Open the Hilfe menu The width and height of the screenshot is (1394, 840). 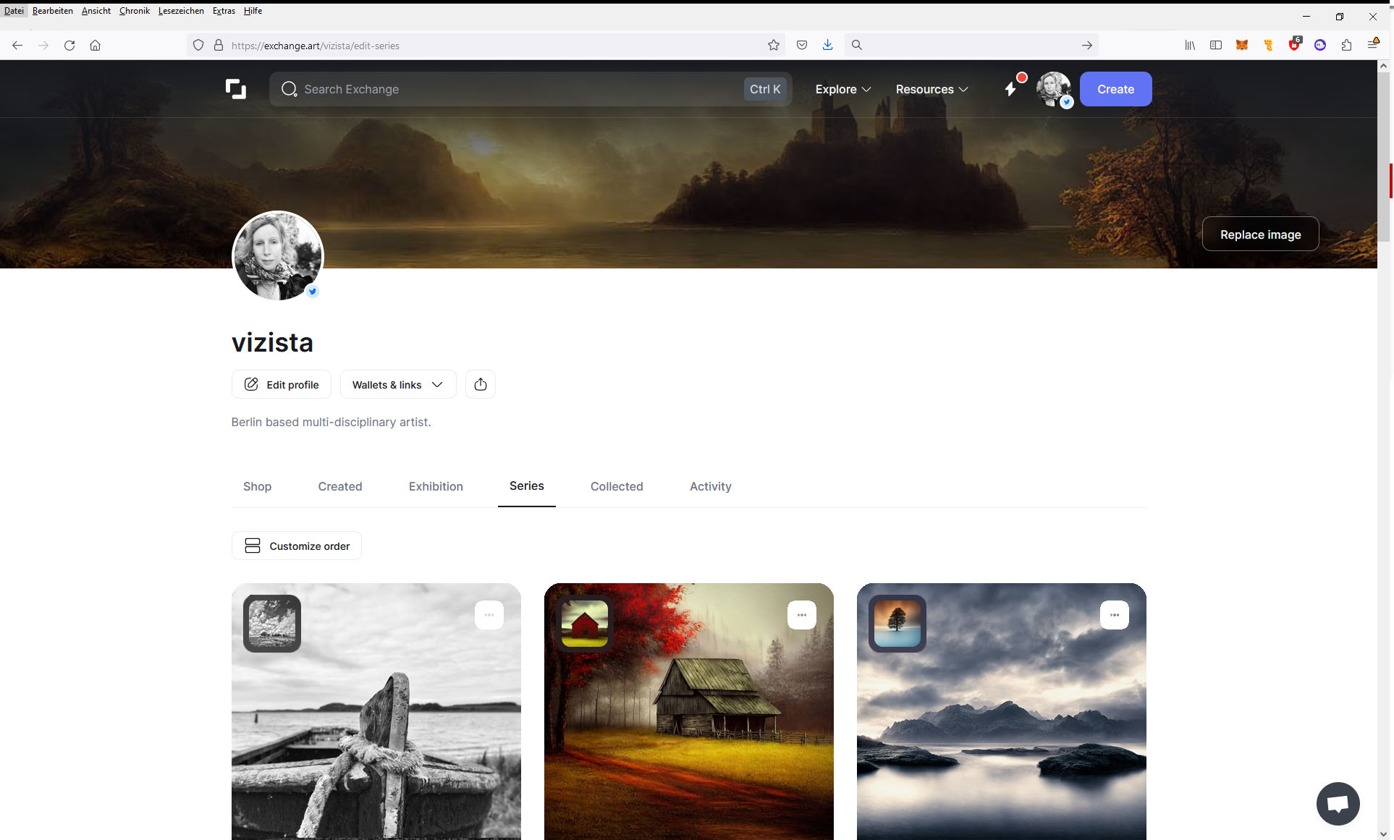point(253,11)
